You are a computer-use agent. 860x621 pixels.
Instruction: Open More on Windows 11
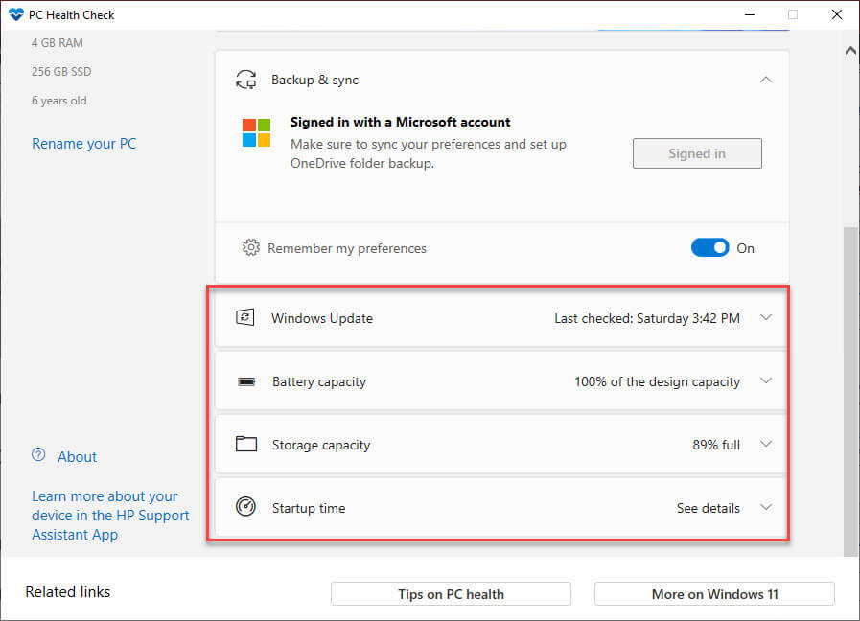click(x=714, y=594)
